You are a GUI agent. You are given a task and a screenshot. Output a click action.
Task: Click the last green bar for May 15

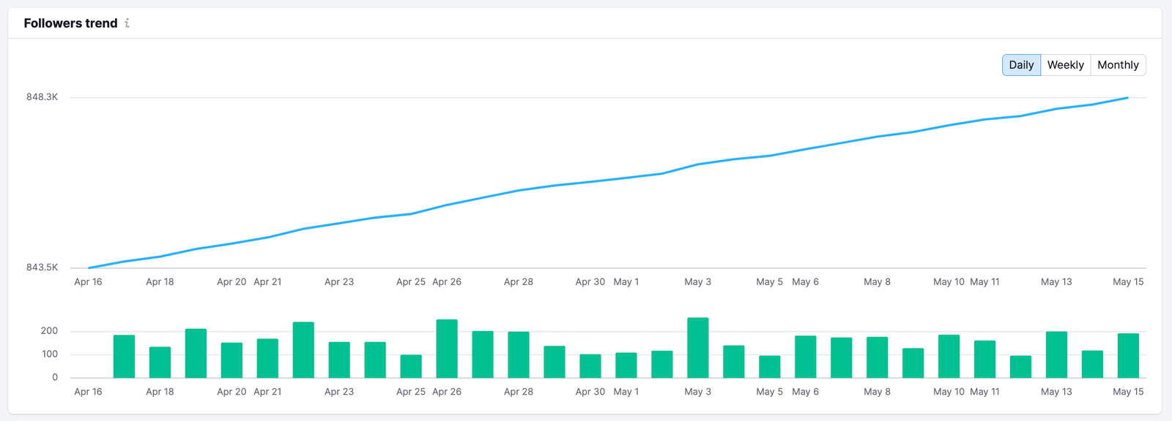click(1128, 356)
